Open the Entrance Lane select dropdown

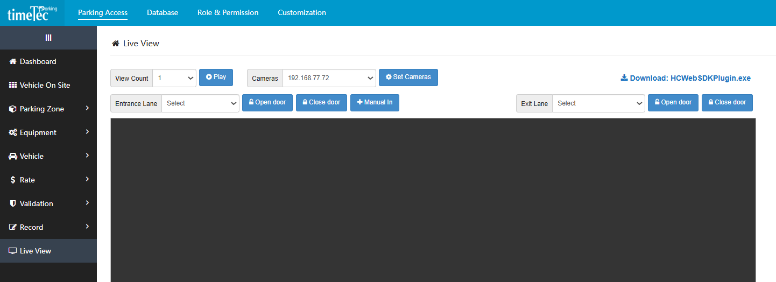pos(200,103)
